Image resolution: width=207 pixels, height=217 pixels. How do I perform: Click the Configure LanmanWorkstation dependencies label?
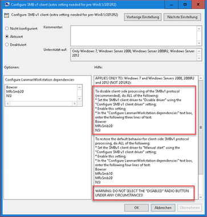point(40,80)
